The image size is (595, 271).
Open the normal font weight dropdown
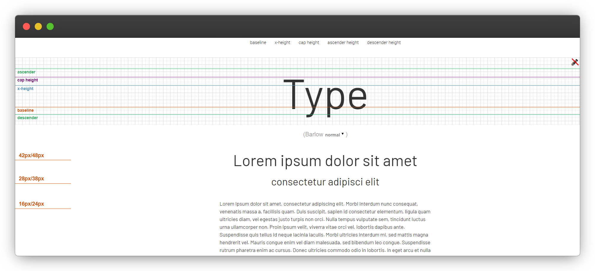[334, 135]
